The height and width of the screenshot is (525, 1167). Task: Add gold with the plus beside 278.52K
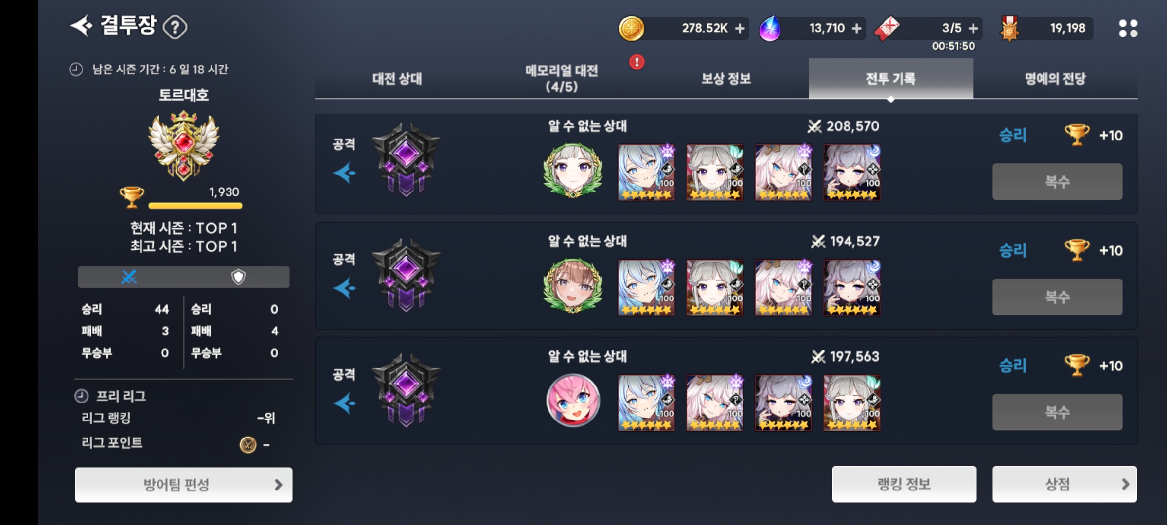pyautogui.click(x=740, y=29)
